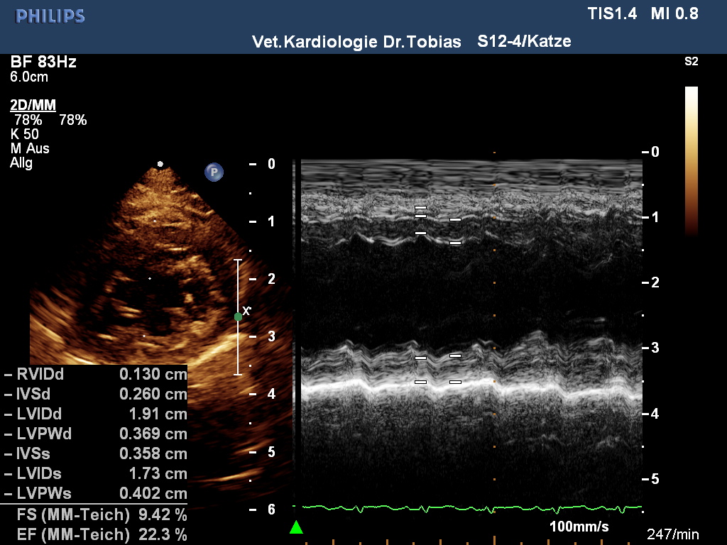Choose the LVIDs measurement row
727x545 pixels.
[x=96, y=473]
